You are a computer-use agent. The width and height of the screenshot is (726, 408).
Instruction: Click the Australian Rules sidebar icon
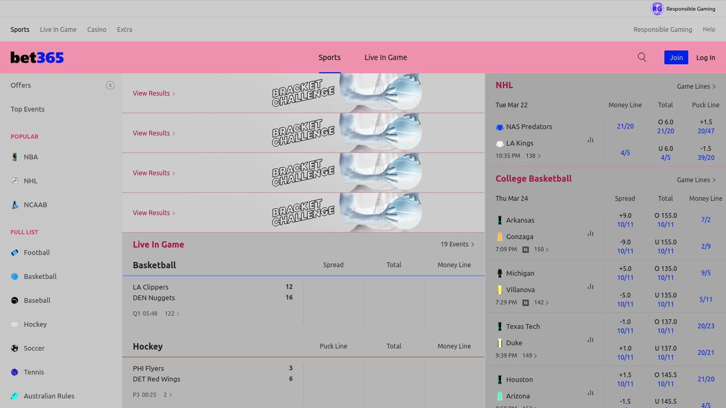(x=15, y=396)
